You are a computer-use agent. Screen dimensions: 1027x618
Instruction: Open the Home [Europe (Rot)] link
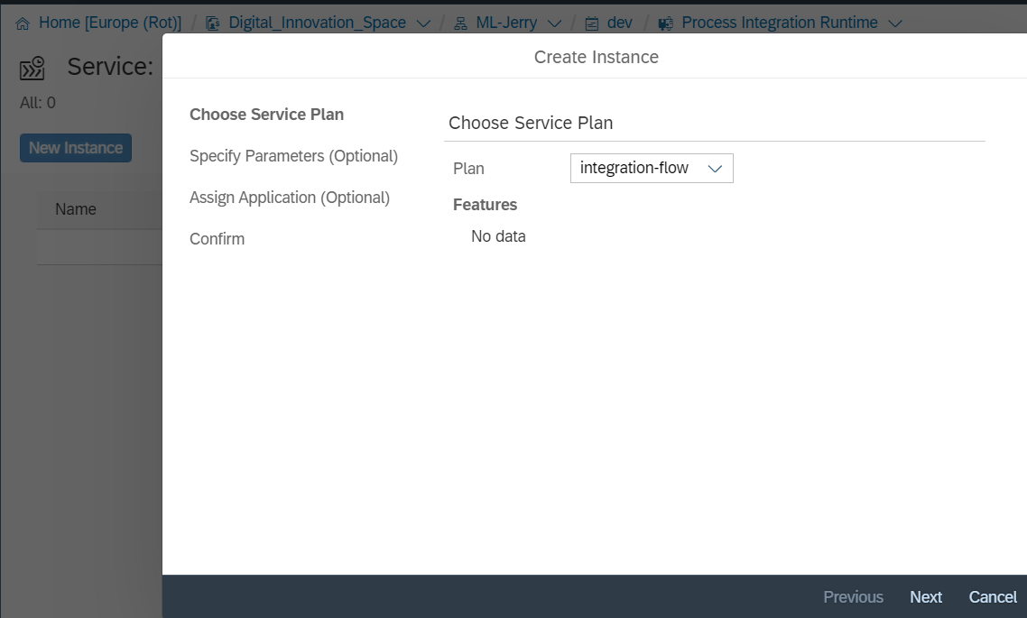[109, 23]
